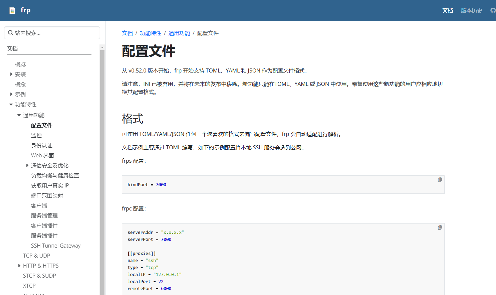Image resolution: width=496 pixels, height=295 pixels.
Task: Navigate to 负载均衡与健康检查 page
Action: coord(55,175)
